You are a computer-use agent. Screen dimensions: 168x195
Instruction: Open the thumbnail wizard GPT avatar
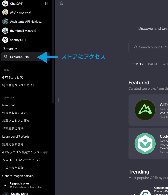point(5,31)
